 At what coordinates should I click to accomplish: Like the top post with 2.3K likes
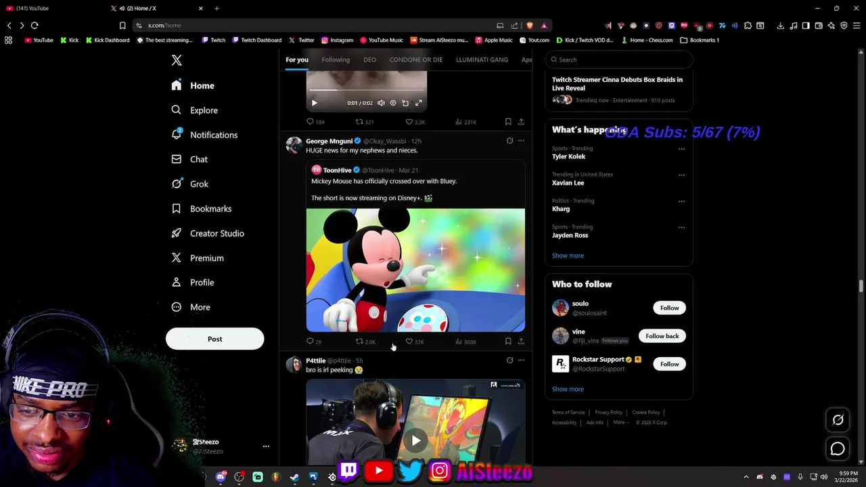[415, 122]
